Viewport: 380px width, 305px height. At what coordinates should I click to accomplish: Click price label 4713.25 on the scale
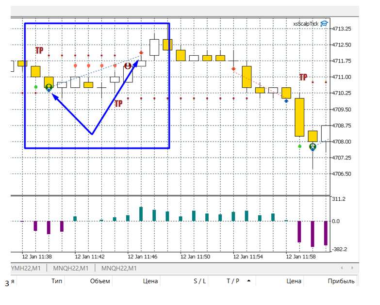click(342, 29)
